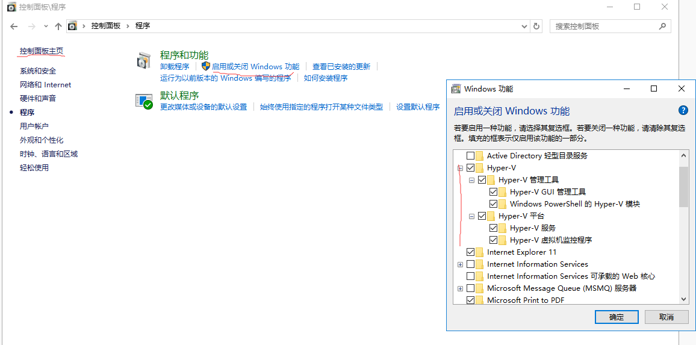Open 时钟、语言和区域 category
This screenshot has width=696, height=345.
point(49,154)
